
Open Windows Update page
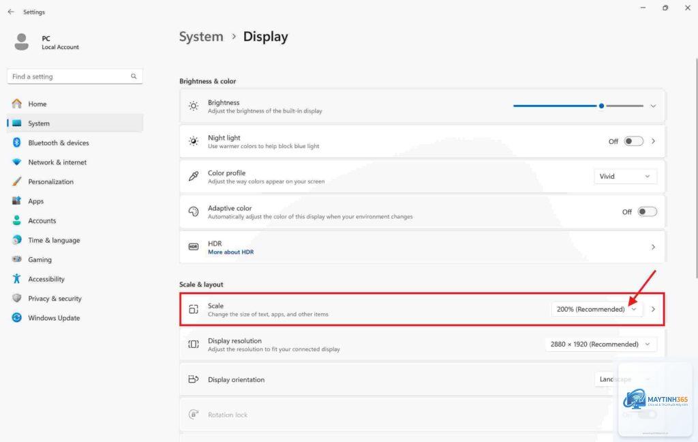tap(54, 318)
